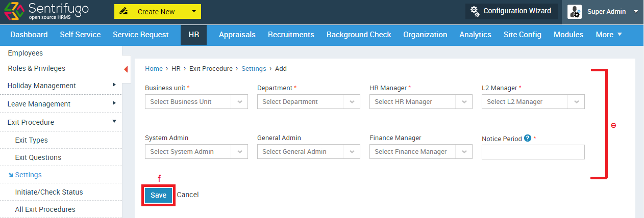Open Select Department dropdown
This screenshot has height=218, width=644.
point(309,102)
